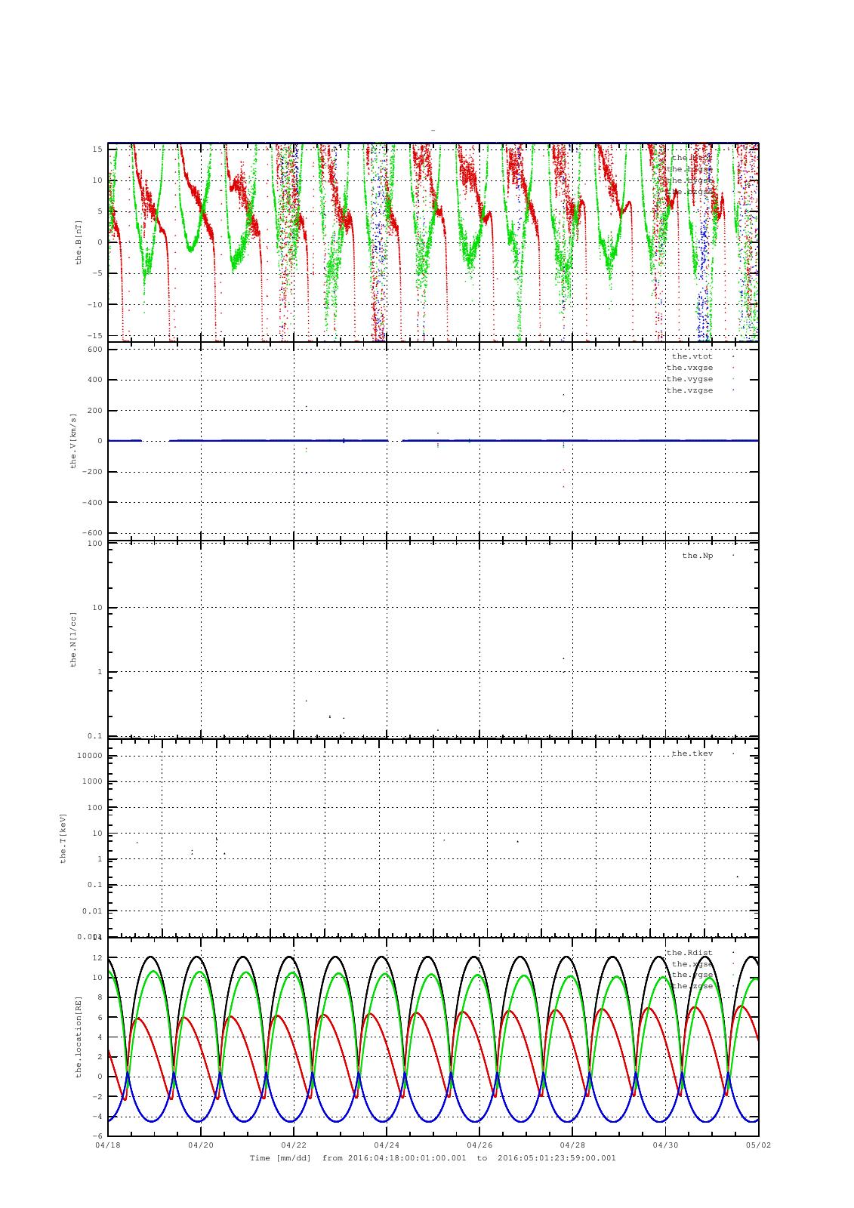Click the 15 tick on magnetic field axis
The image size is (854, 1208).
click(97, 149)
